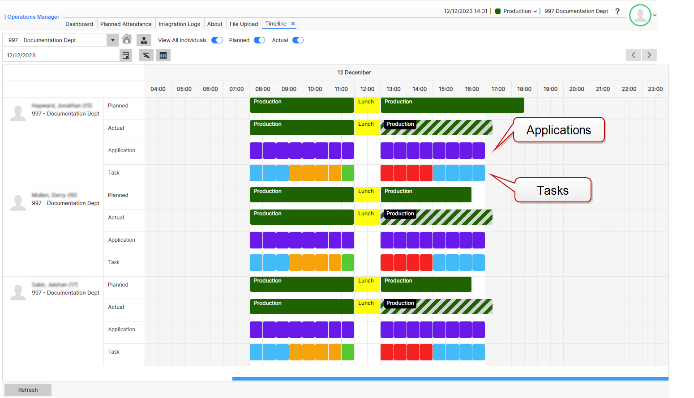
Task: Switch to the Planned Attendance tab
Action: pos(126,24)
